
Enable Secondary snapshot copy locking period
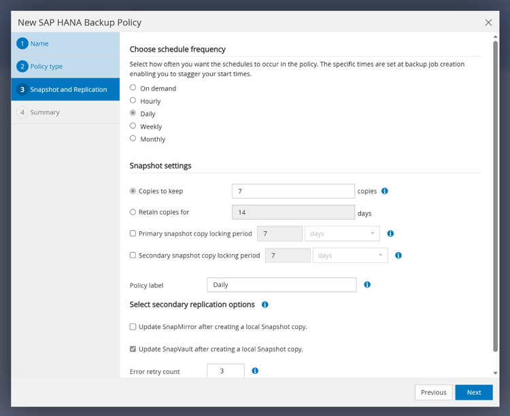pos(133,256)
